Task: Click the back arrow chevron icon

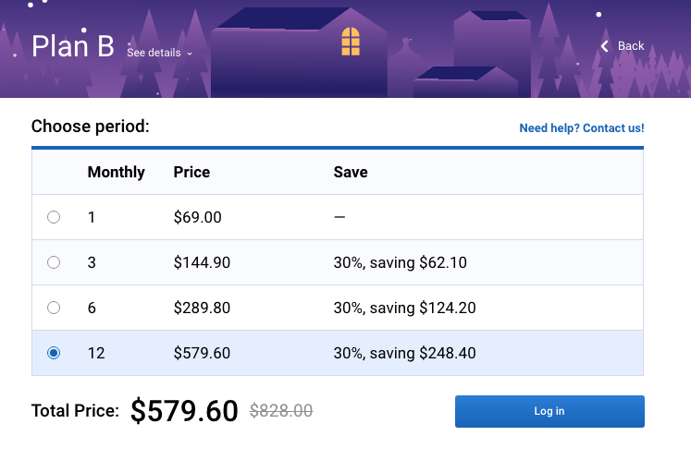Action: click(x=605, y=46)
